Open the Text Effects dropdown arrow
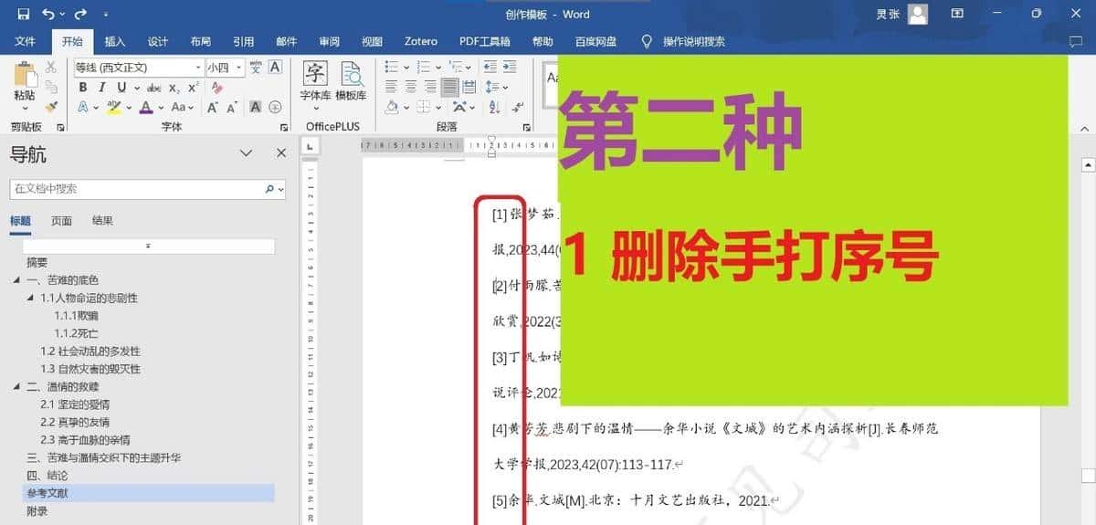 click(x=96, y=108)
